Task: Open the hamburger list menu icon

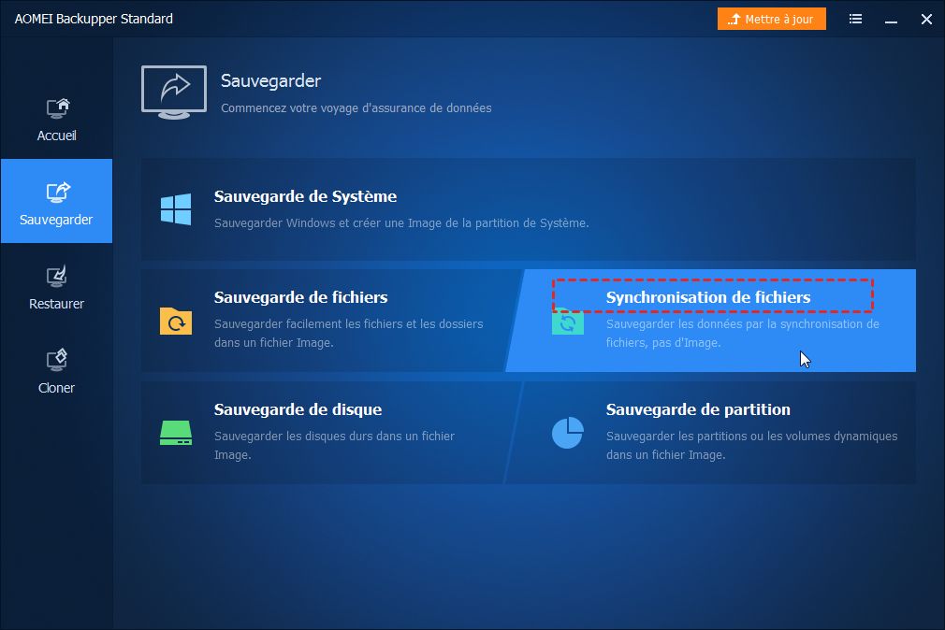Action: pyautogui.click(x=855, y=20)
